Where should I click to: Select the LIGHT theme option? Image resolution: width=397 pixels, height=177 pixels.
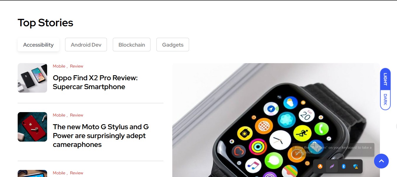[385, 79]
